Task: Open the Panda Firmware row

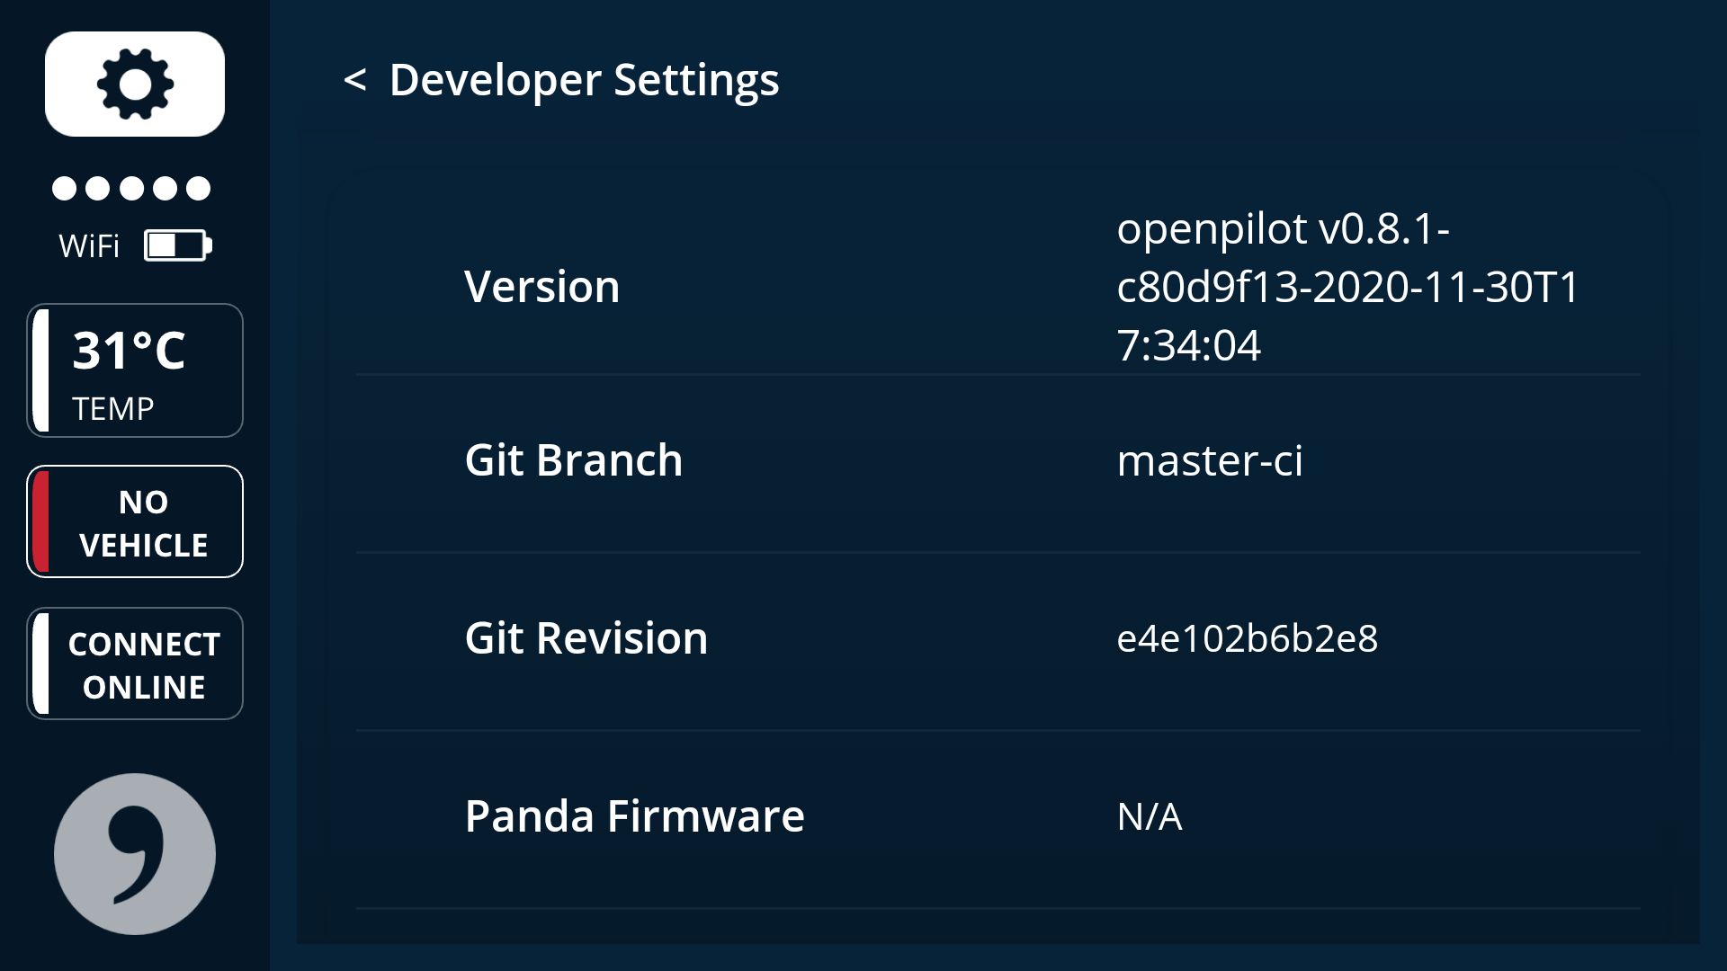Action: coord(634,815)
